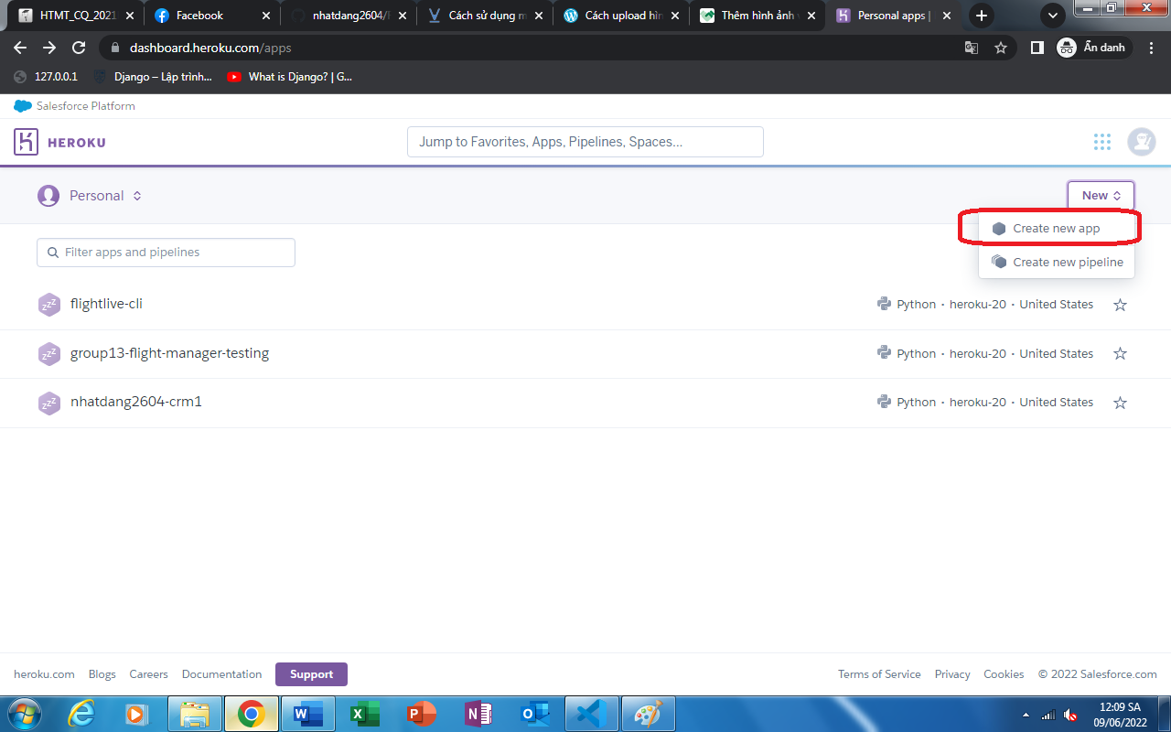Favorite nhatdang2604-crm1 app with its star

[x=1120, y=403]
